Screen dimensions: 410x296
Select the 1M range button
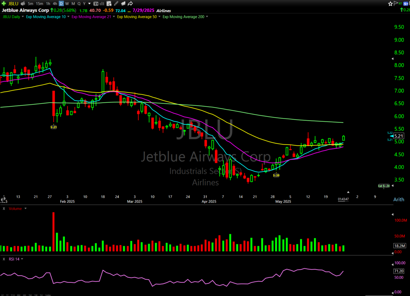[x=30, y=295]
